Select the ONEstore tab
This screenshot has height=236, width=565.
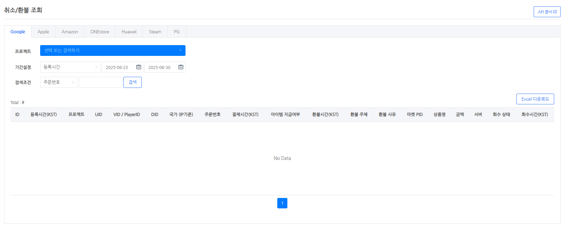(x=100, y=32)
